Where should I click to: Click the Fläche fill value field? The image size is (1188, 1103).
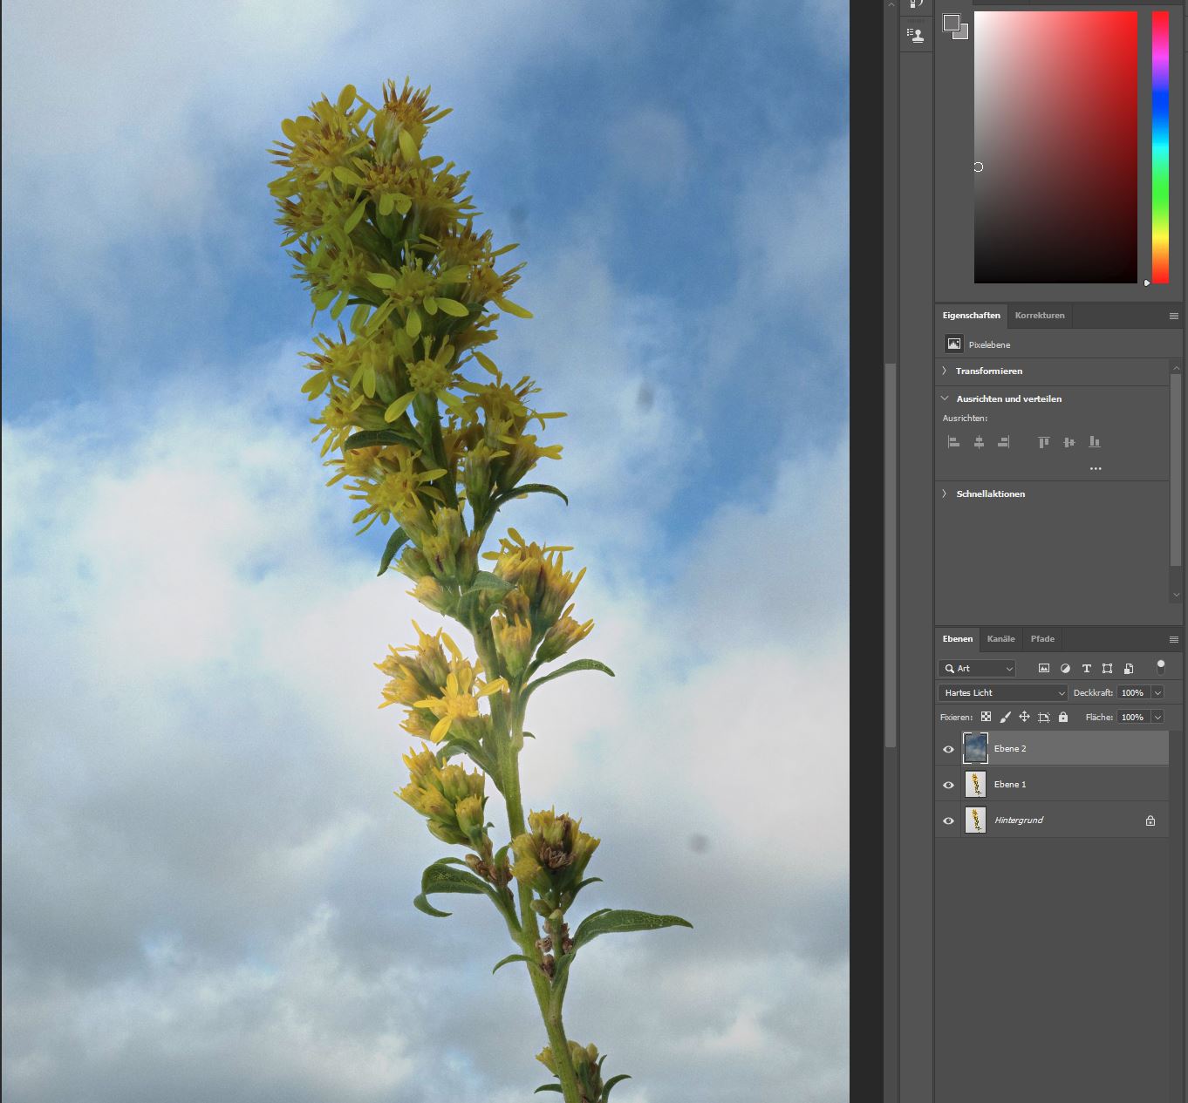(1133, 717)
